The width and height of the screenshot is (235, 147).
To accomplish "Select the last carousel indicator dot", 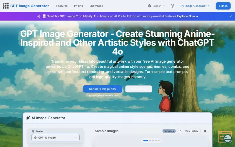I will point(159,141).
